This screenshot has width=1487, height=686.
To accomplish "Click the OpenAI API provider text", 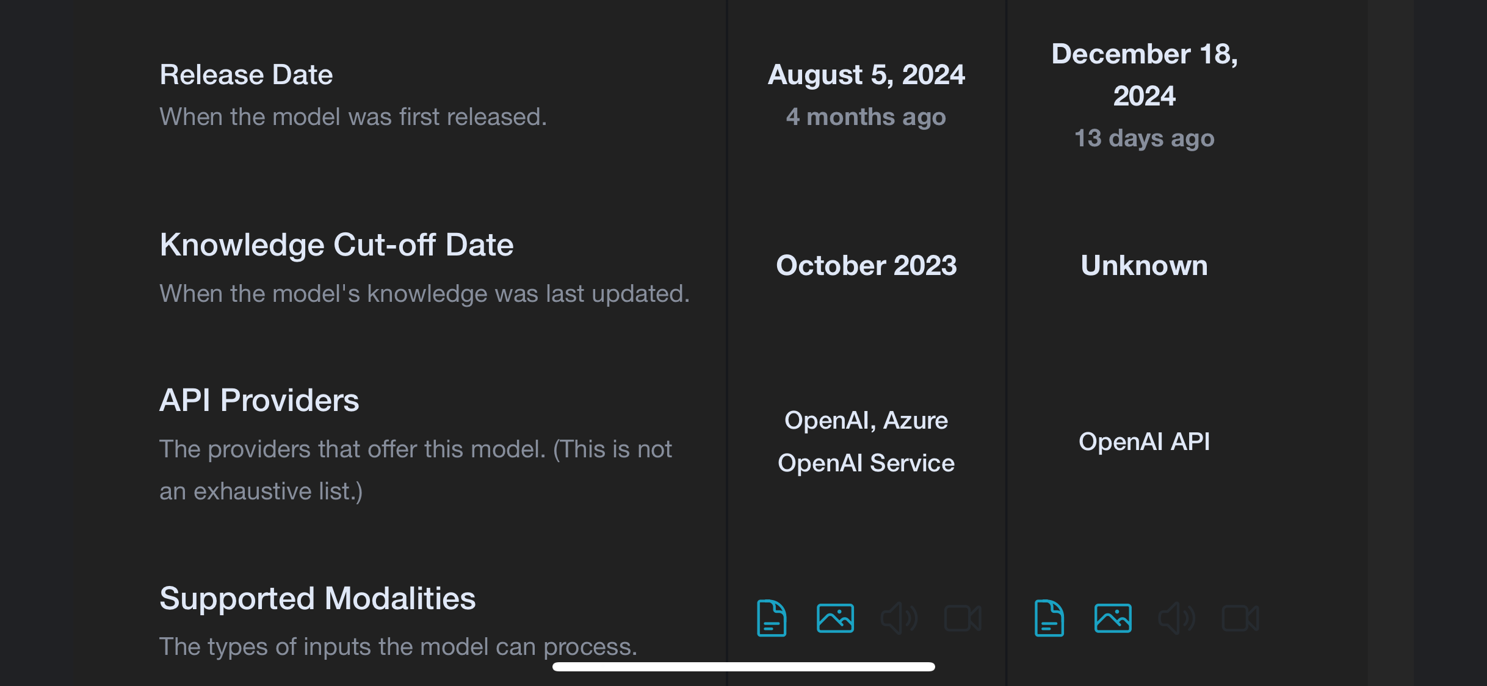I will (1144, 441).
